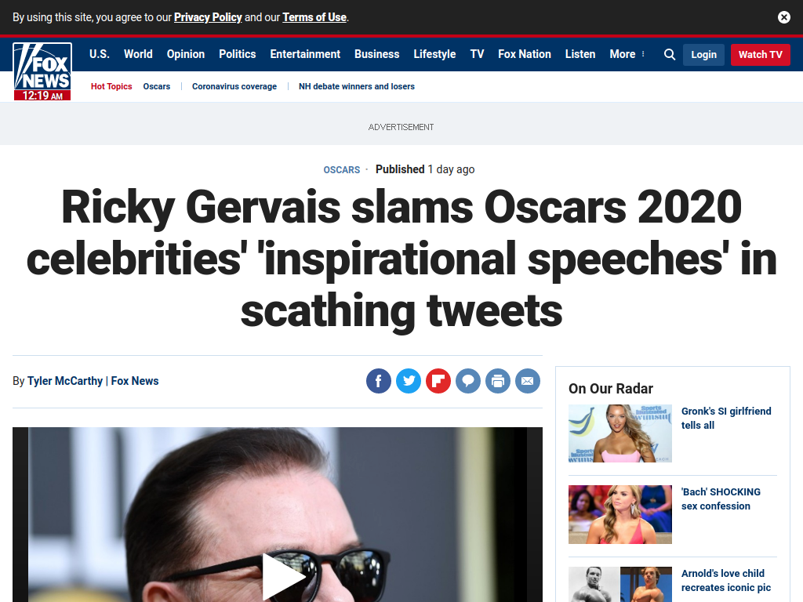This screenshot has height=602, width=803.
Task: Open the comments bubble icon
Action: pyautogui.click(x=468, y=381)
